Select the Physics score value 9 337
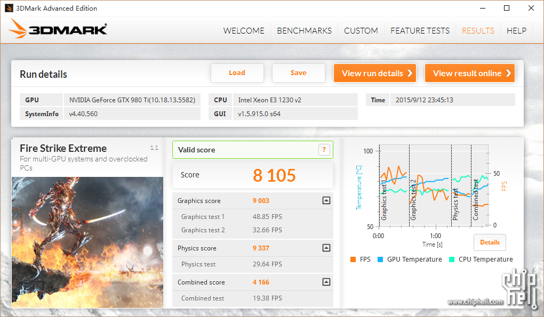Screen dimensions: 544x317 261,248
